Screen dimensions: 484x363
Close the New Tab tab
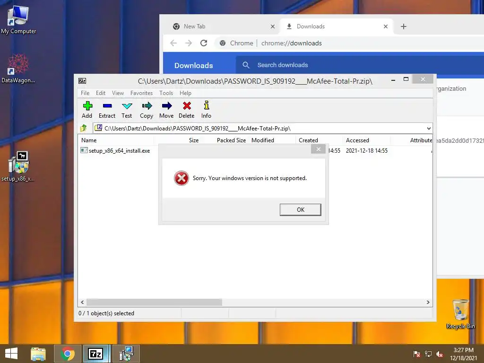coord(273,26)
